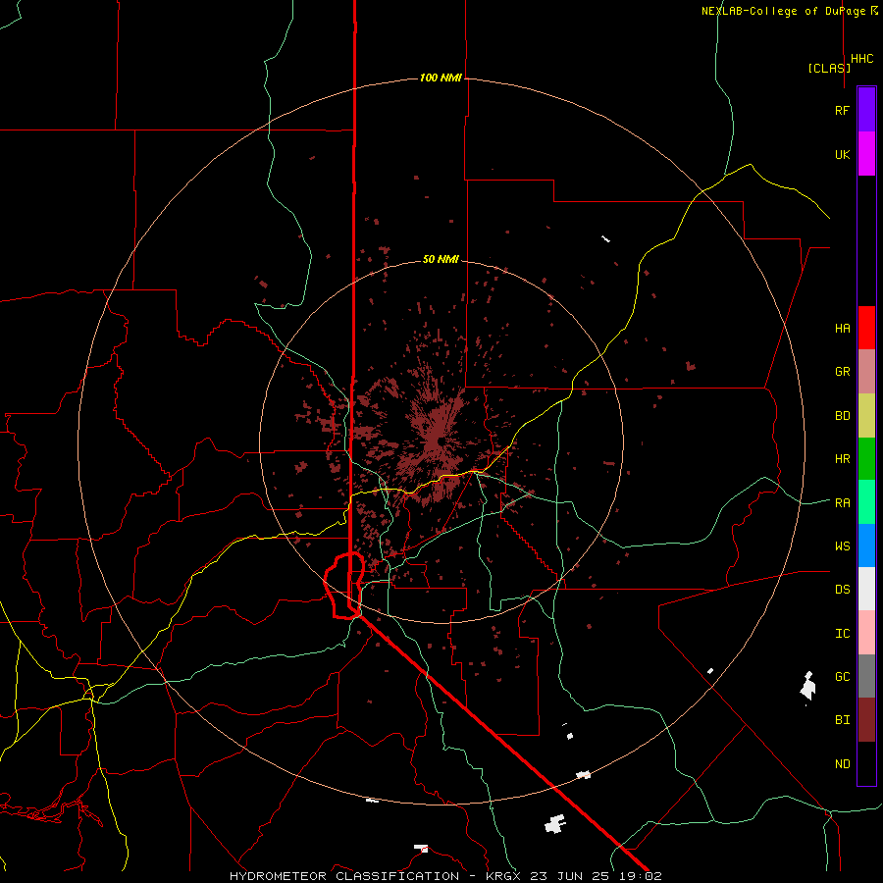The height and width of the screenshot is (883, 883).
Task: Click the UK magenta legend swatch
Action: click(x=866, y=153)
